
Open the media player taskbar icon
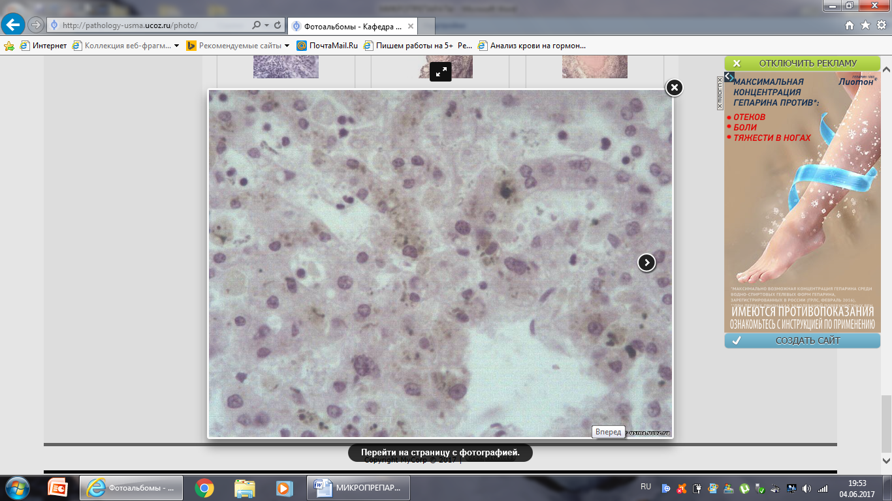pos(284,487)
